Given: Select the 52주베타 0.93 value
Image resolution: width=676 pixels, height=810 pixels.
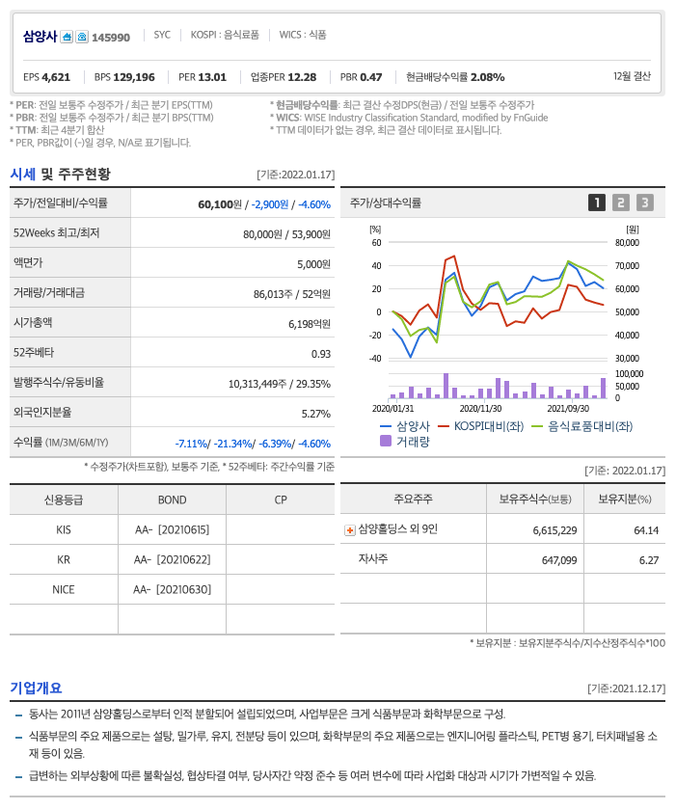Looking at the screenshot, I should [x=321, y=355].
